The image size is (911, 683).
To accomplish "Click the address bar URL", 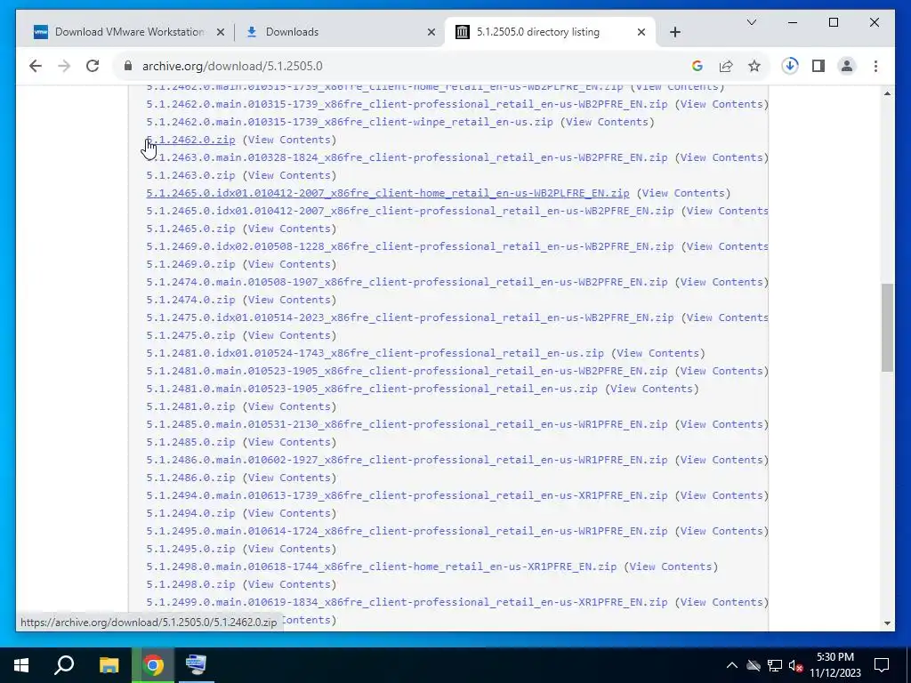I will pos(232,66).
